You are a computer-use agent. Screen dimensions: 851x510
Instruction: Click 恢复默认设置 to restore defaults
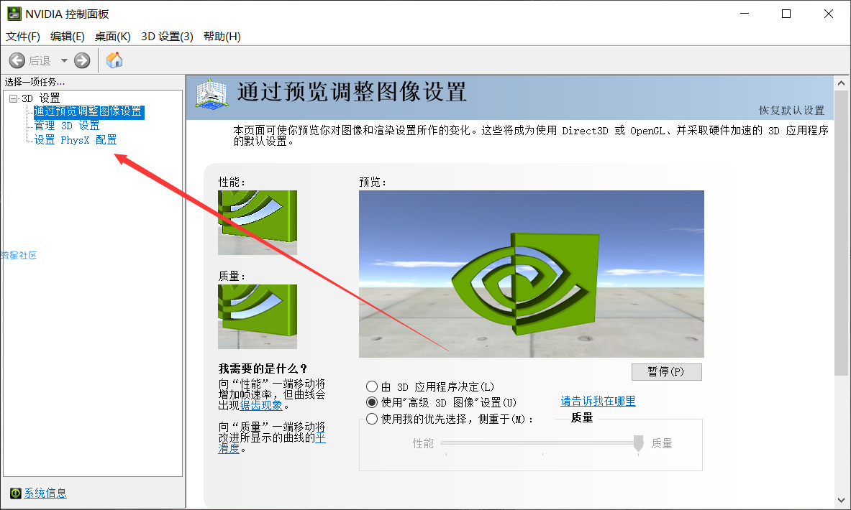(x=791, y=111)
